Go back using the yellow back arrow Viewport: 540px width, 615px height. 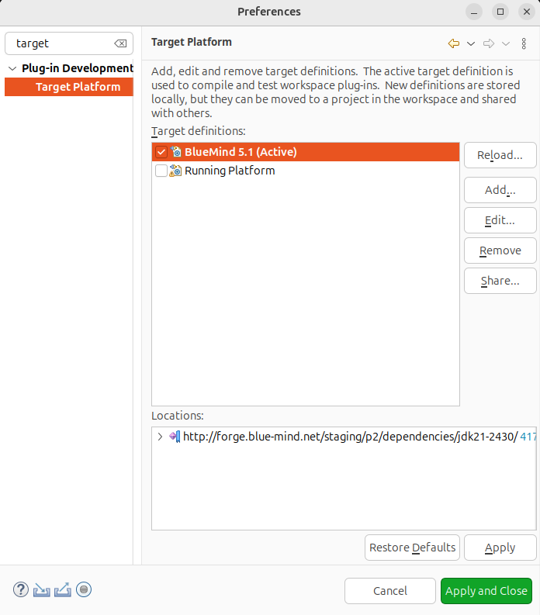coord(454,43)
